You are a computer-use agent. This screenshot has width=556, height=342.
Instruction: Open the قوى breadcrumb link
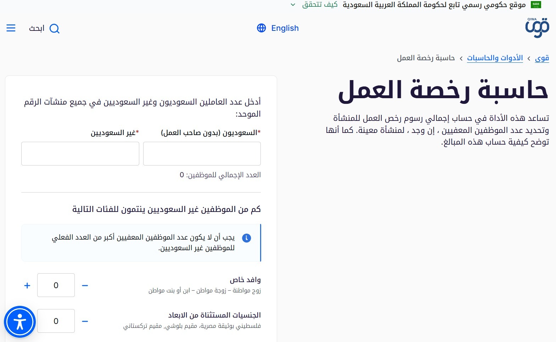pyautogui.click(x=542, y=58)
